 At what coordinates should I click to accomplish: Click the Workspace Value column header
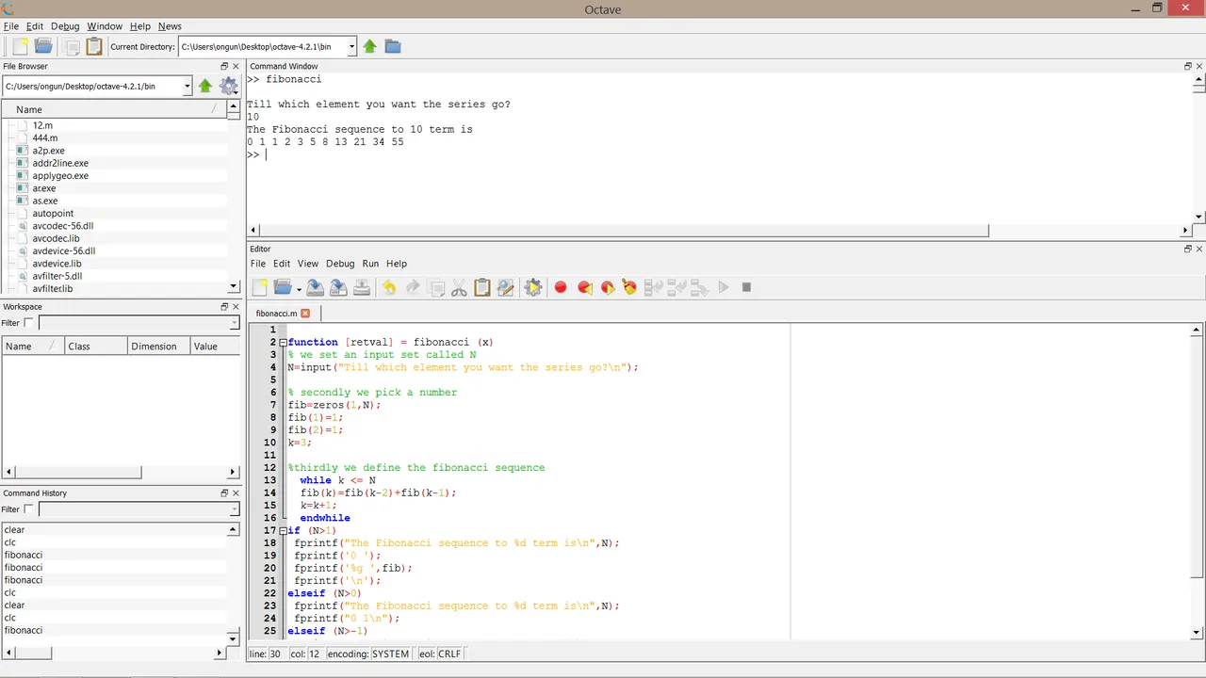click(215, 347)
